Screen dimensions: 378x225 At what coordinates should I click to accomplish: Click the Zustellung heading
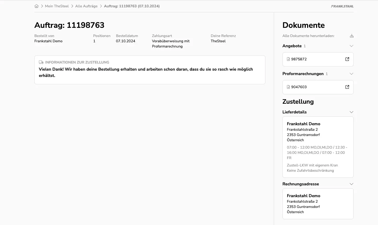[x=298, y=102]
